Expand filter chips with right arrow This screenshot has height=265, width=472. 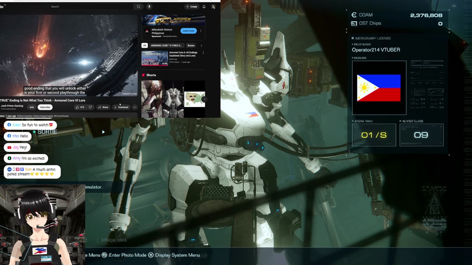pos(201,46)
